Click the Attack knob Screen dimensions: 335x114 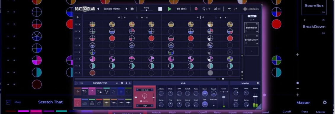161,93
